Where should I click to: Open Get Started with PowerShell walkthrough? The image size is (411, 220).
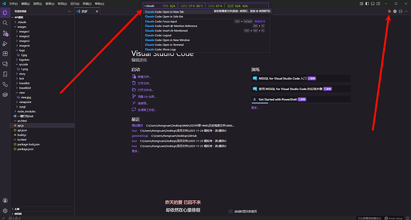(301, 99)
